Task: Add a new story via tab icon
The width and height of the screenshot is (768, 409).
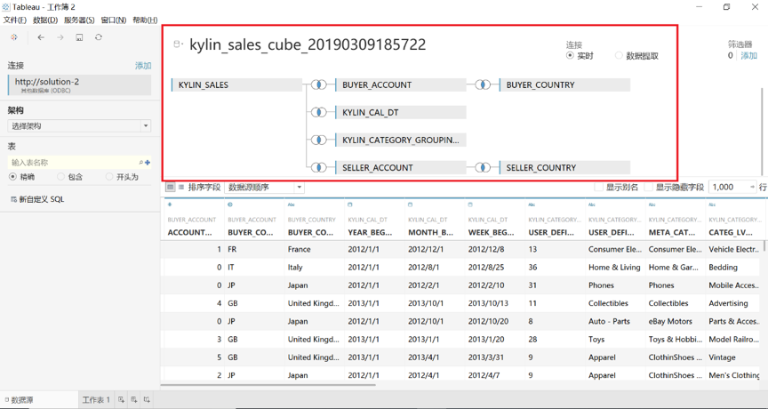Action: click(x=147, y=400)
